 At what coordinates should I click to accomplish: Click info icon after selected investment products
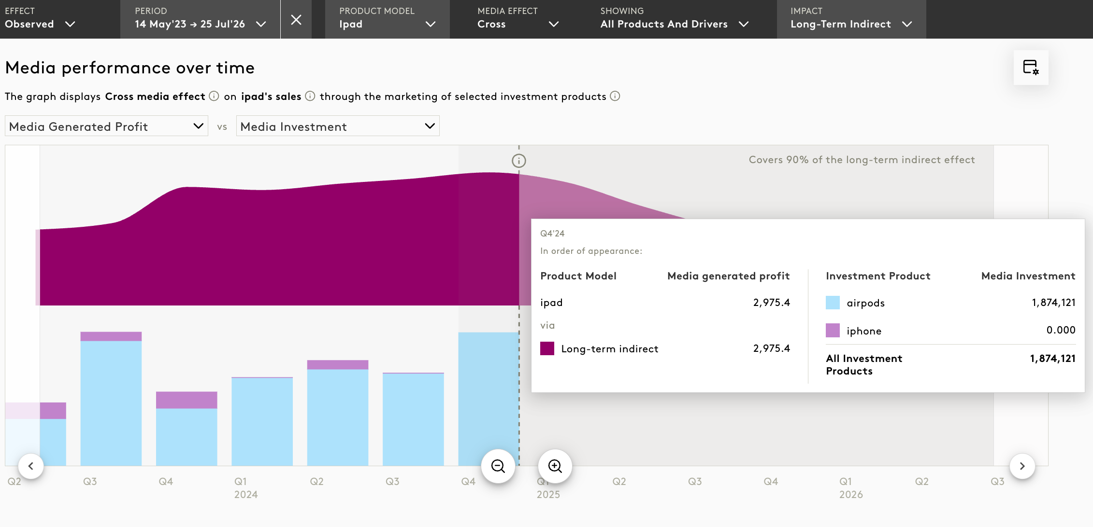[x=615, y=96]
